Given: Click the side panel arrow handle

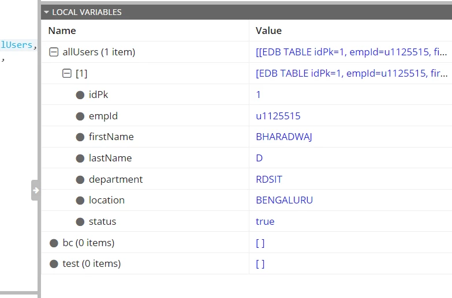Looking at the screenshot, I should pyautogui.click(x=35, y=190).
